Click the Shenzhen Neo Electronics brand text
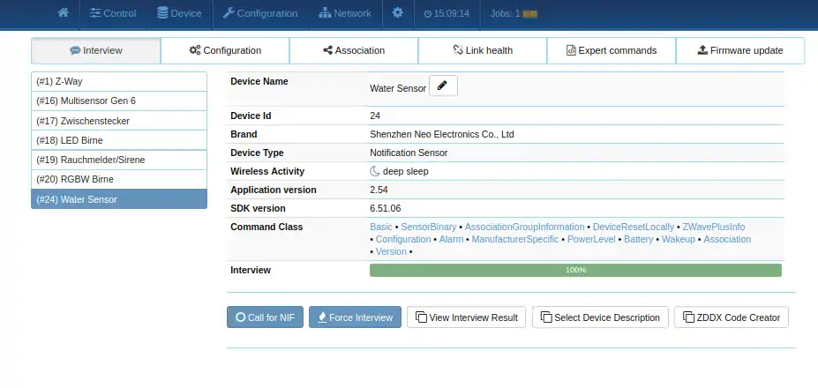Viewport: 818px width, 388px height. [x=442, y=134]
